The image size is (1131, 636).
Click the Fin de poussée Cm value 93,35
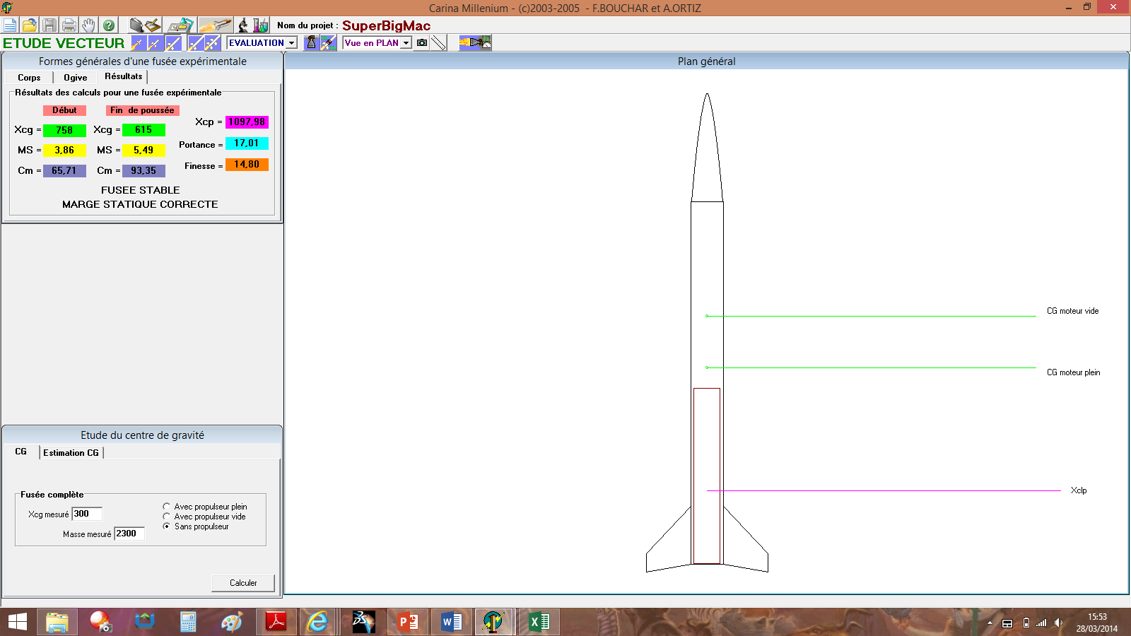coord(143,171)
